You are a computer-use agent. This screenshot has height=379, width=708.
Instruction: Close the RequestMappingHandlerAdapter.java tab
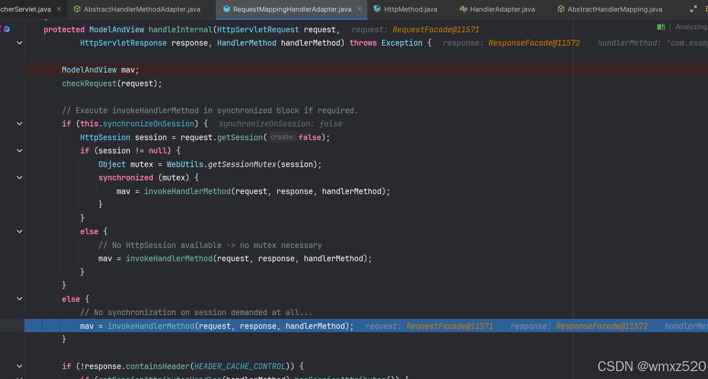click(x=359, y=9)
